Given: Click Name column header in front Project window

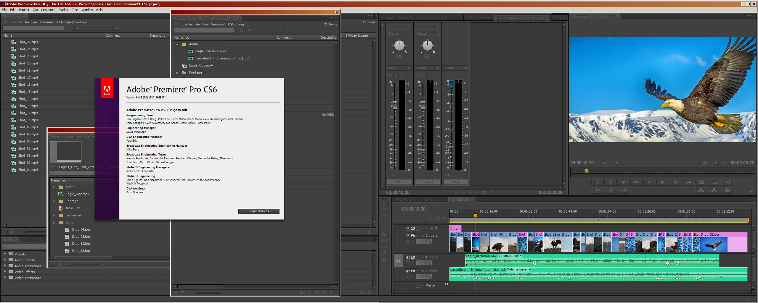Looking at the screenshot, I should point(224,38).
